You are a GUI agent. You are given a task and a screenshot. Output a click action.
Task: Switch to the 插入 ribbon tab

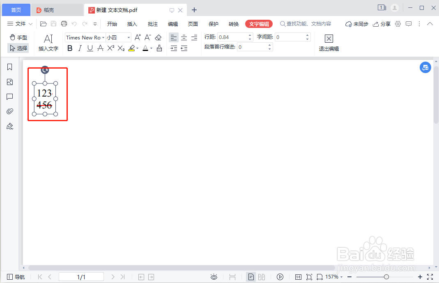tap(132, 24)
